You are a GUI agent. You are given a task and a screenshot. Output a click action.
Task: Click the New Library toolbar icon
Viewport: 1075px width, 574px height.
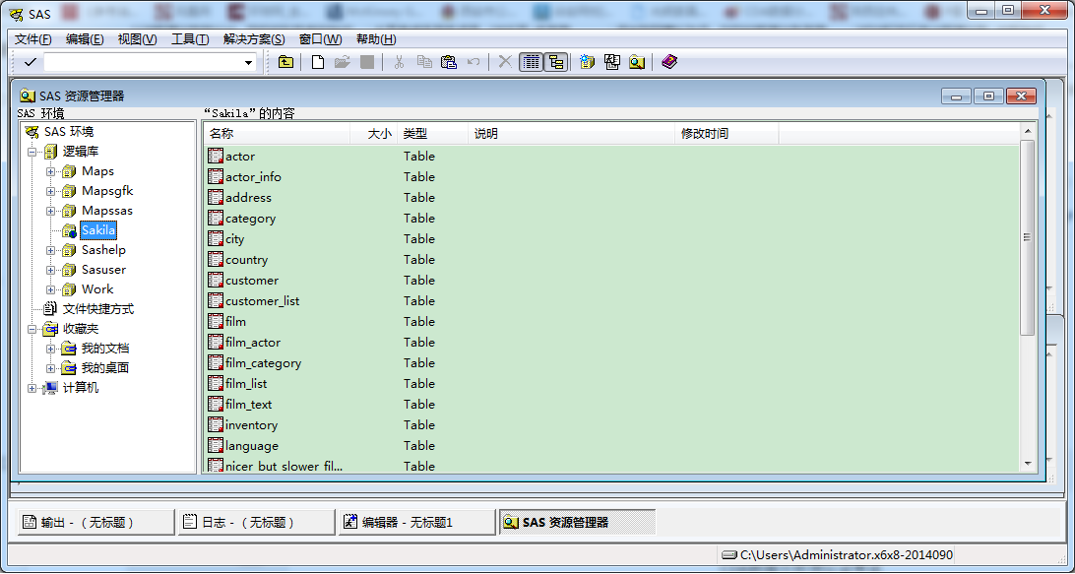tap(587, 62)
